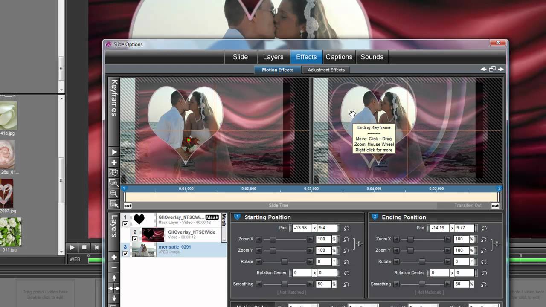The height and width of the screenshot is (307, 546).
Task: Click the Ending Position Pan Y input field
Action: click(464, 228)
